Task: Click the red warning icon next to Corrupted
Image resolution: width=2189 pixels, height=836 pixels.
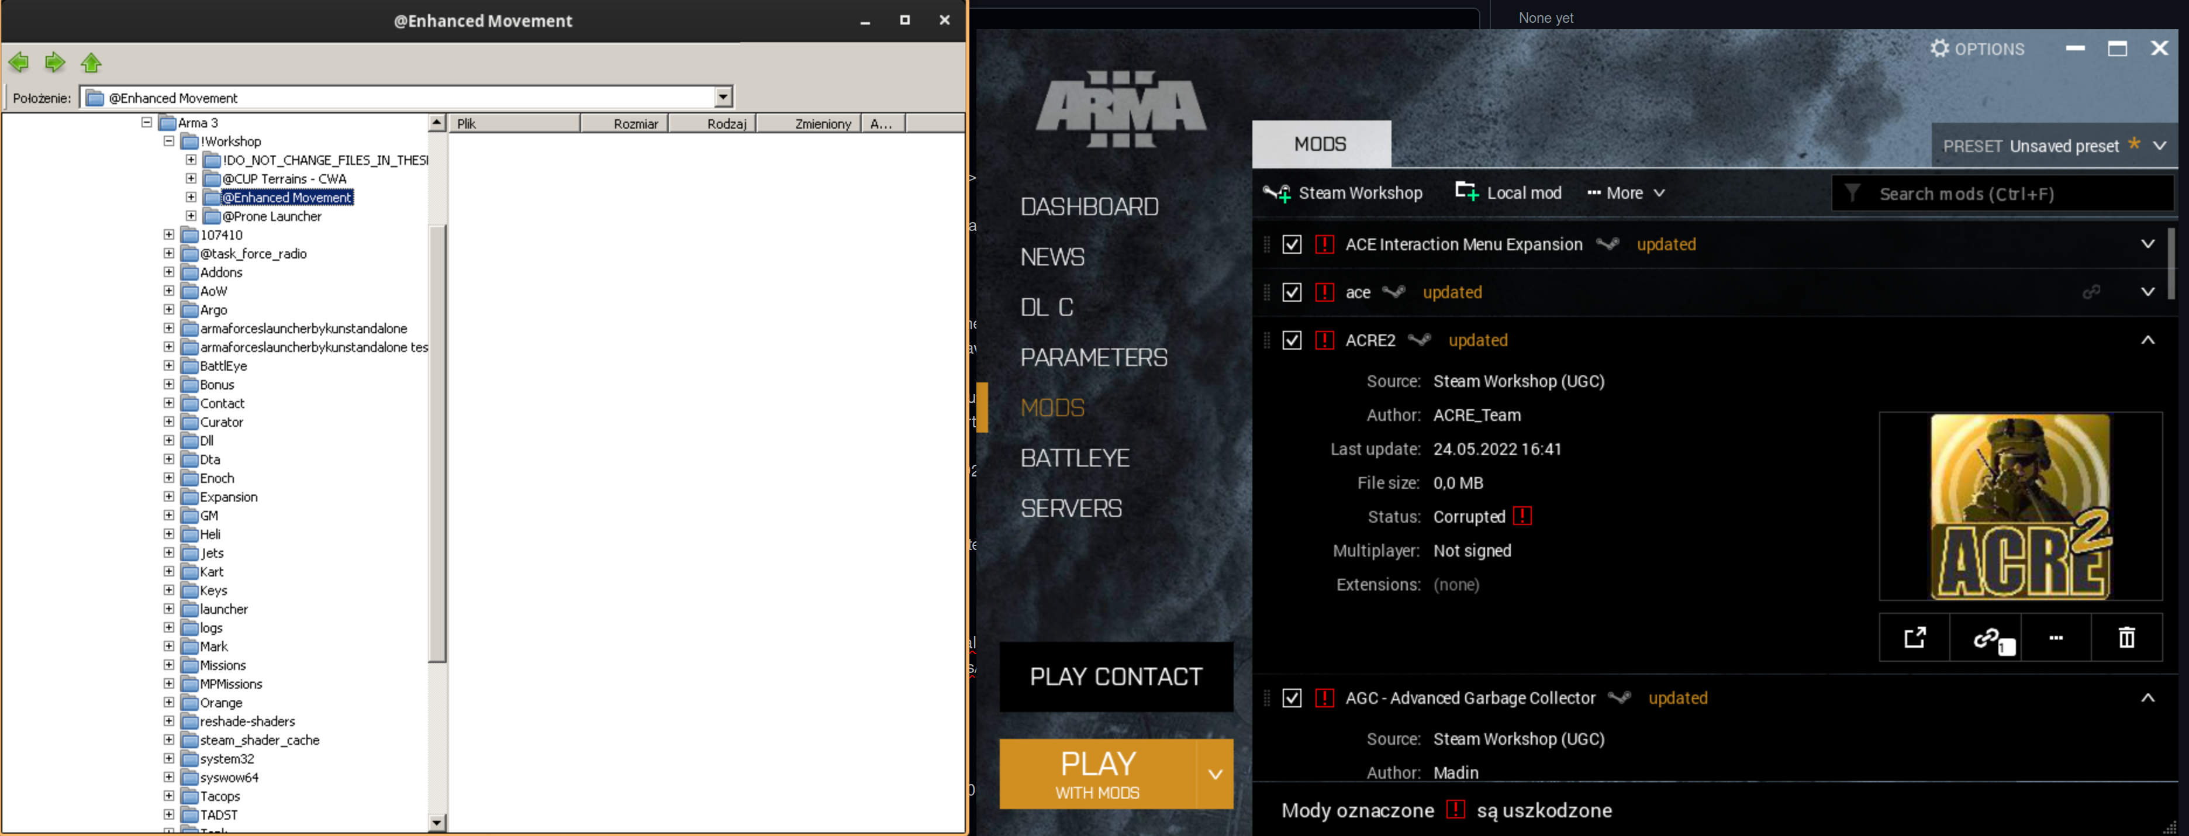Action: click(x=1522, y=516)
